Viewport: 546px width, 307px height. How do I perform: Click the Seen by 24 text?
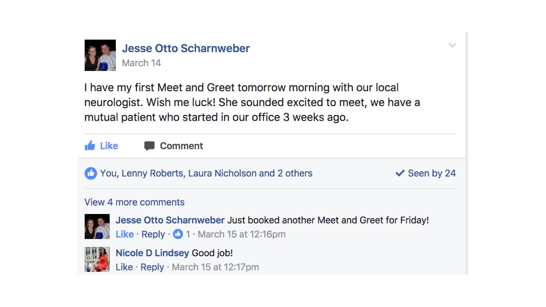pos(432,173)
